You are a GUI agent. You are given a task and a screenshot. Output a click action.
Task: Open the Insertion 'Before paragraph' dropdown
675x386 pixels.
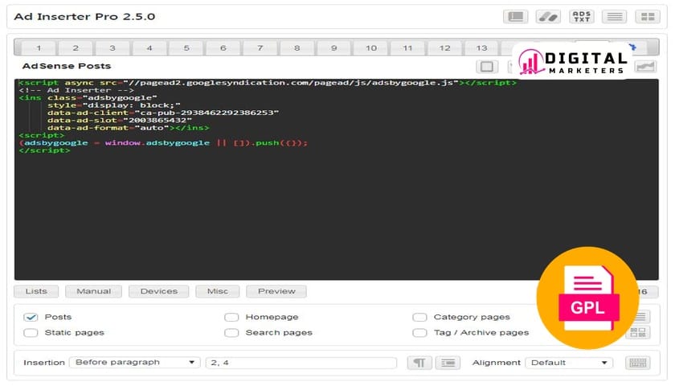click(134, 363)
